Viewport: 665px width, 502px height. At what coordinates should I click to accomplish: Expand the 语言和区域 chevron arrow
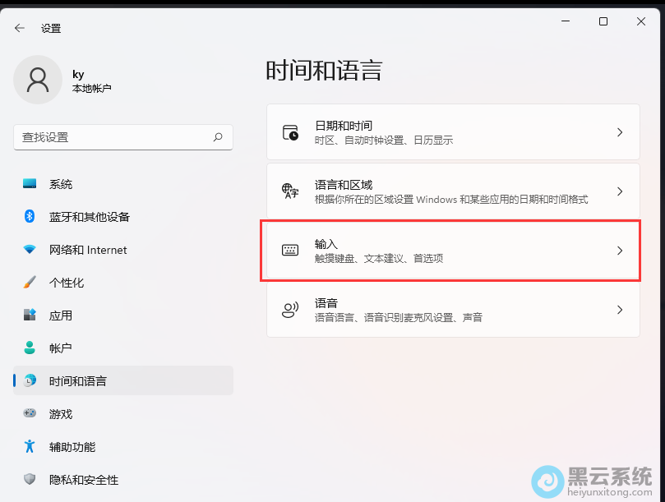point(620,191)
